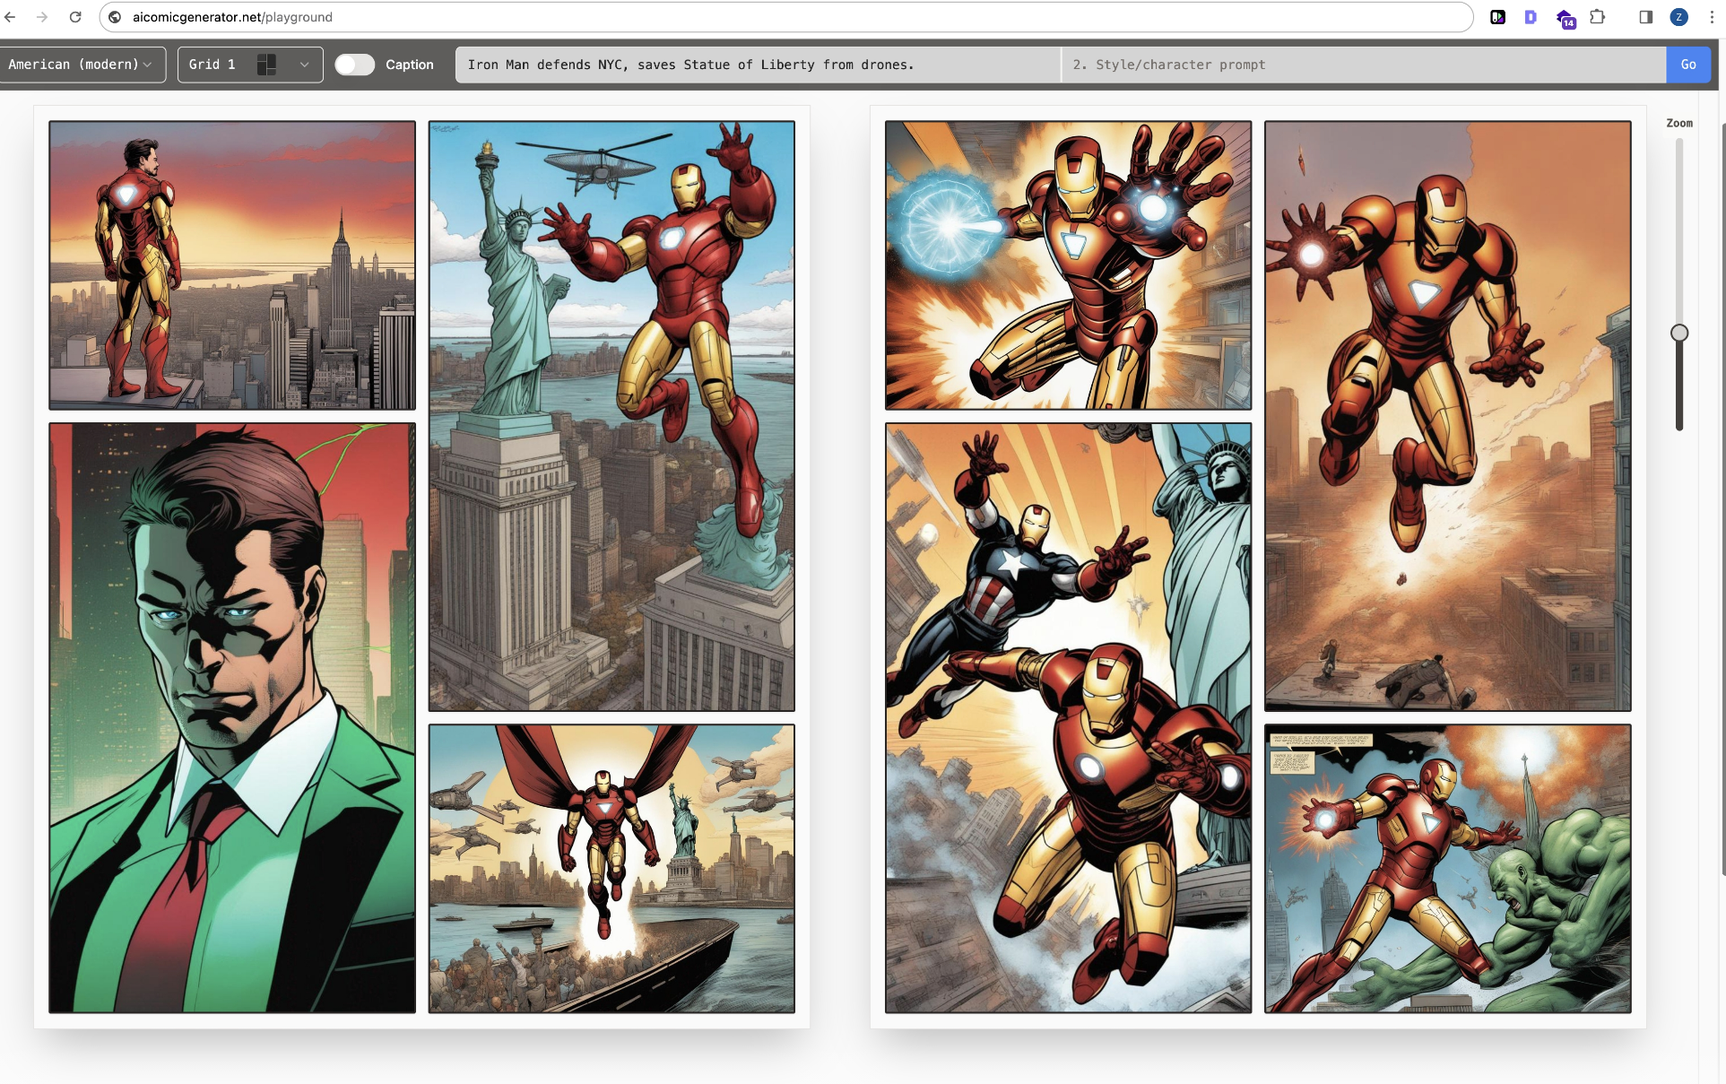Toggle the browser side panel
1726x1084 pixels.
(1645, 17)
